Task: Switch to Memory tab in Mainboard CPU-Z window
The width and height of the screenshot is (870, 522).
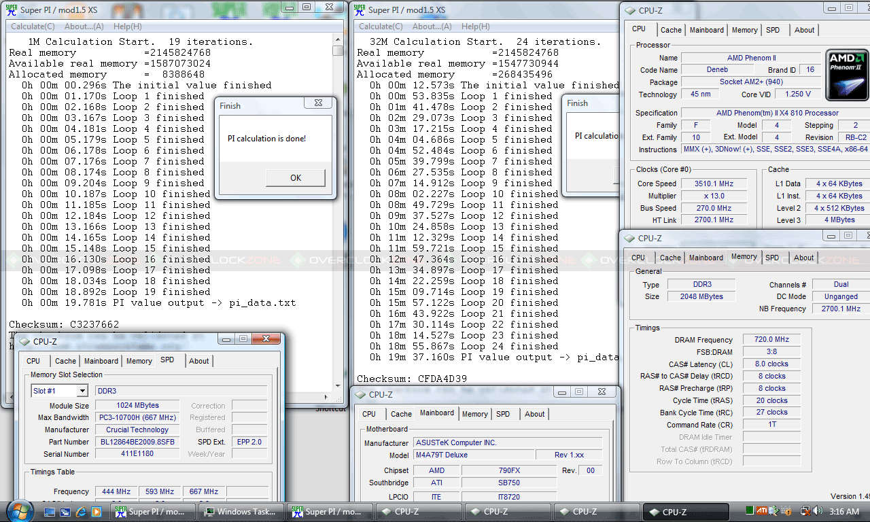Action: (x=474, y=414)
